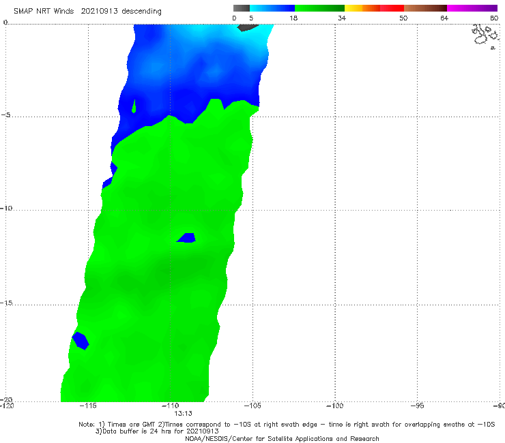505x443 pixels.
Task: Choose the magenta-purple 64–80 color bar segment
Action: [x=472, y=8]
